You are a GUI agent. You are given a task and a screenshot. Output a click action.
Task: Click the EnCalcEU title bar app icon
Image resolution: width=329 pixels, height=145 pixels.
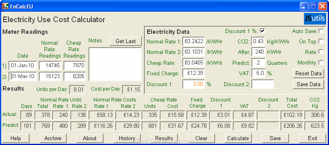[5, 6]
